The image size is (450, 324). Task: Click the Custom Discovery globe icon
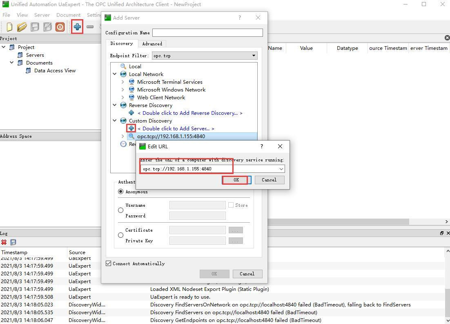(x=123, y=121)
